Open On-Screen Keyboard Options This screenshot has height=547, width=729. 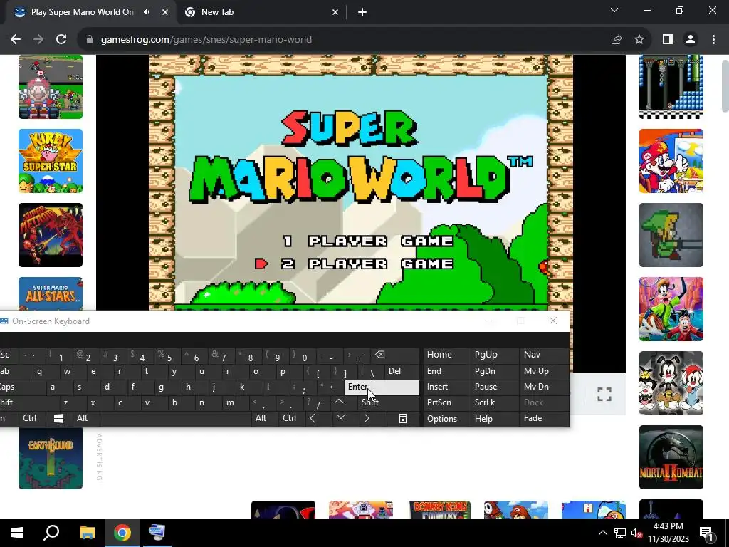point(446,419)
